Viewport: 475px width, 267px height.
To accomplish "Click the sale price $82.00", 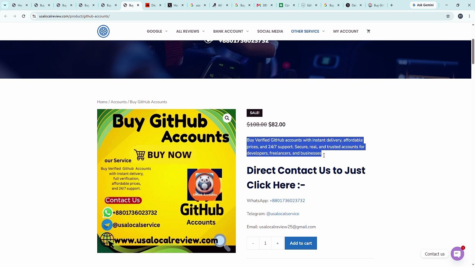I will click(x=277, y=125).
